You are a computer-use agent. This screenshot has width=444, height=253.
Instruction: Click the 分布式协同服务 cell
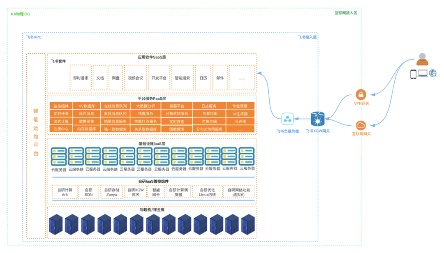coord(209,129)
